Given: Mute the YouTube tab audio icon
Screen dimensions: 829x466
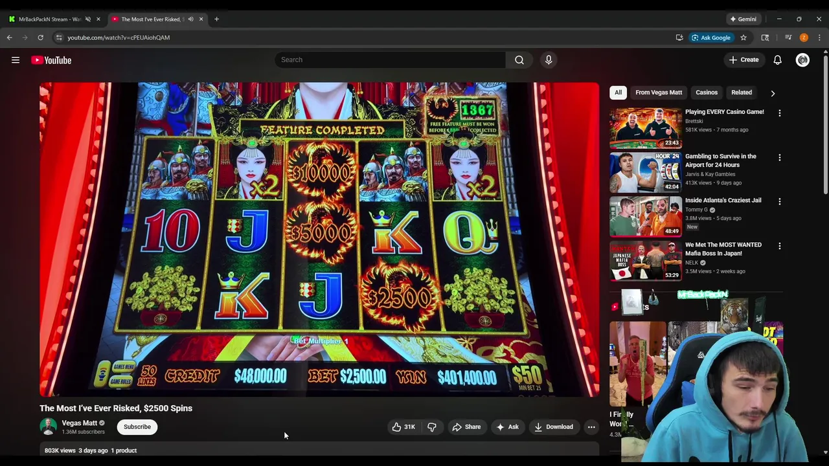Looking at the screenshot, I should click(190, 19).
